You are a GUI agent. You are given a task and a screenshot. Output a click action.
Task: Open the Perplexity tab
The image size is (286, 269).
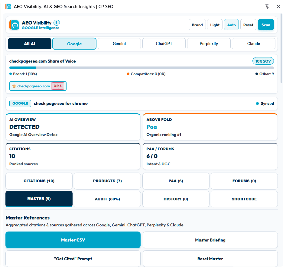click(209, 44)
